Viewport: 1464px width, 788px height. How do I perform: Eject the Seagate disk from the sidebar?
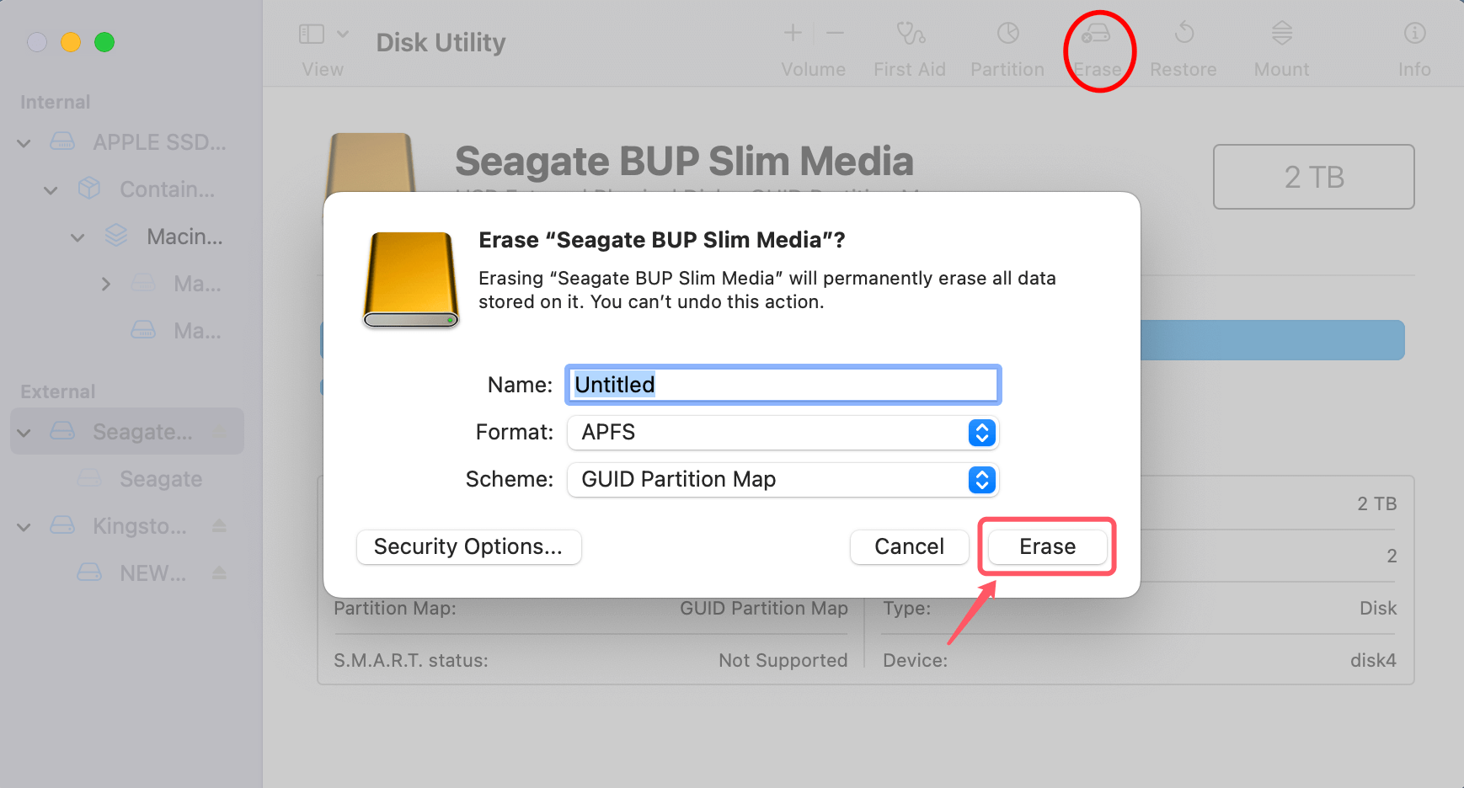219,431
